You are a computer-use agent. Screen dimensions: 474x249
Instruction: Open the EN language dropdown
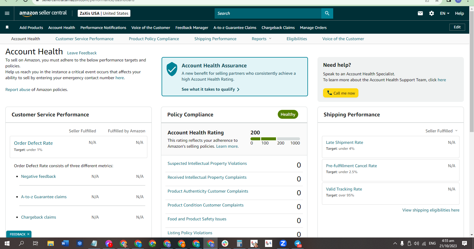point(445,13)
